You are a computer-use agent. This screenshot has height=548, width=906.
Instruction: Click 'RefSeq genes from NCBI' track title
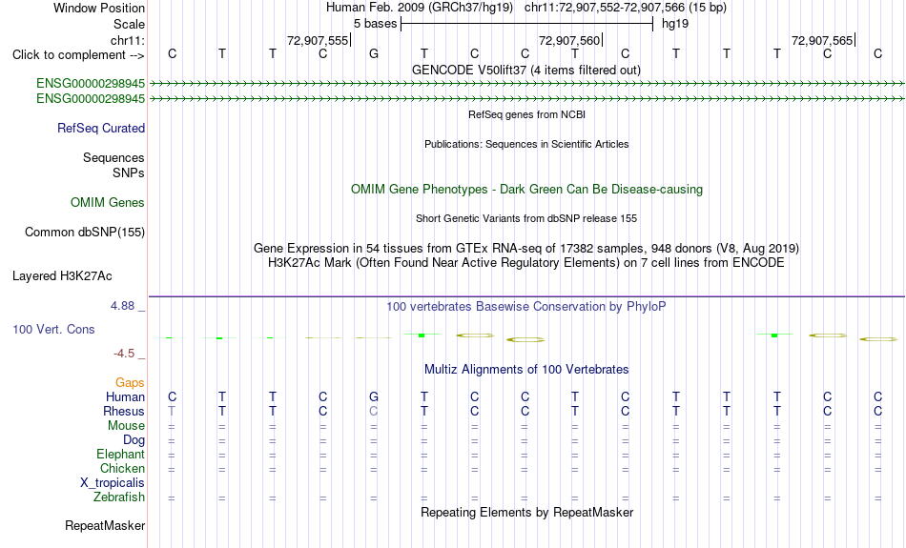click(526, 114)
